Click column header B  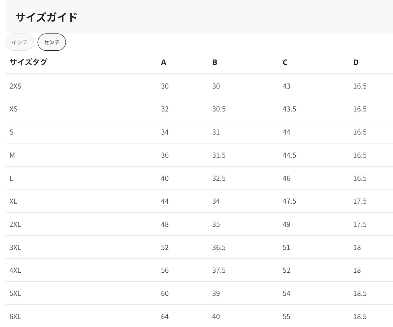click(x=215, y=62)
